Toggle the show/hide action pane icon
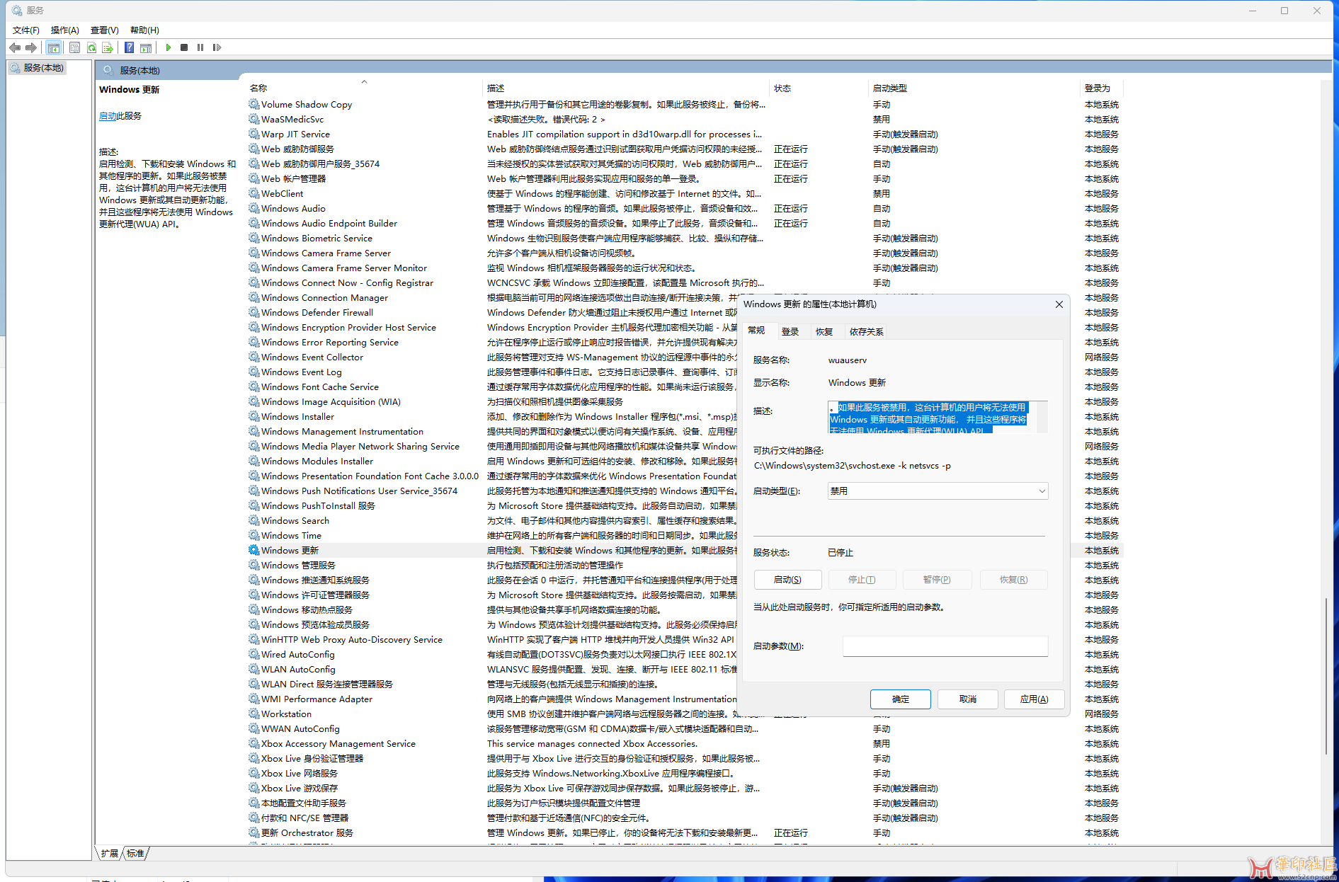Viewport: 1339px width, 882px height. point(146,47)
